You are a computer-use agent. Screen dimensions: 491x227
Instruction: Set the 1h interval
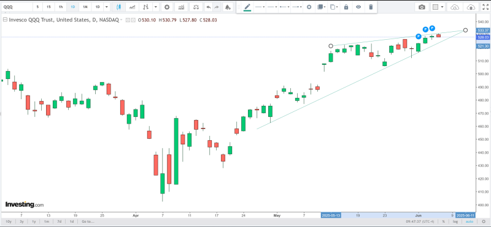60,7
